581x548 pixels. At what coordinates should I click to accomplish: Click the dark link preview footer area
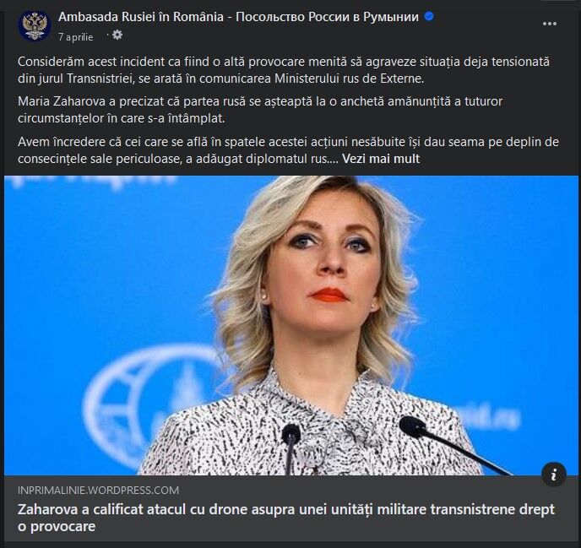point(290,509)
